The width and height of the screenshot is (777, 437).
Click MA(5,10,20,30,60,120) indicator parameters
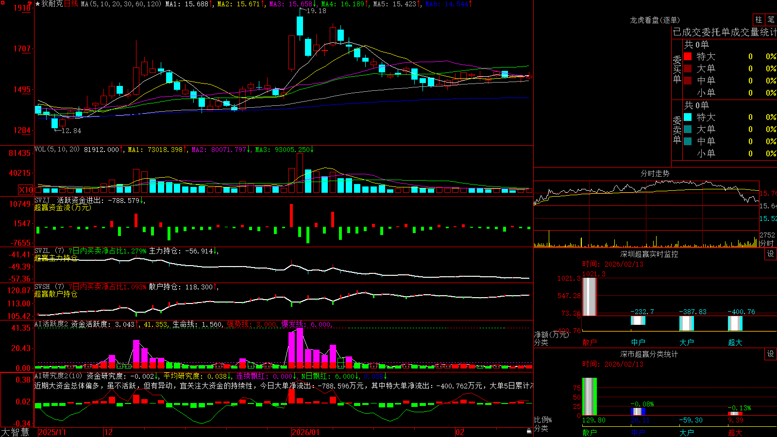tap(121, 4)
